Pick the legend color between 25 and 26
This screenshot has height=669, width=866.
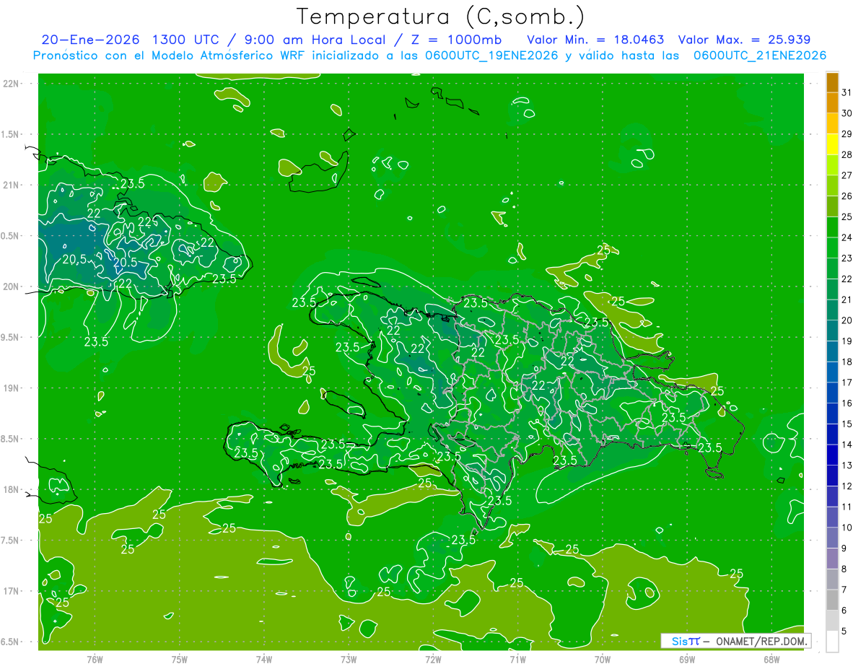coord(832,206)
